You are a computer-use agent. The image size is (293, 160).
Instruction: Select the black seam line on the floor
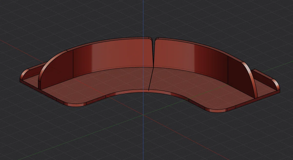pyautogui.click(x=151, y=79)
